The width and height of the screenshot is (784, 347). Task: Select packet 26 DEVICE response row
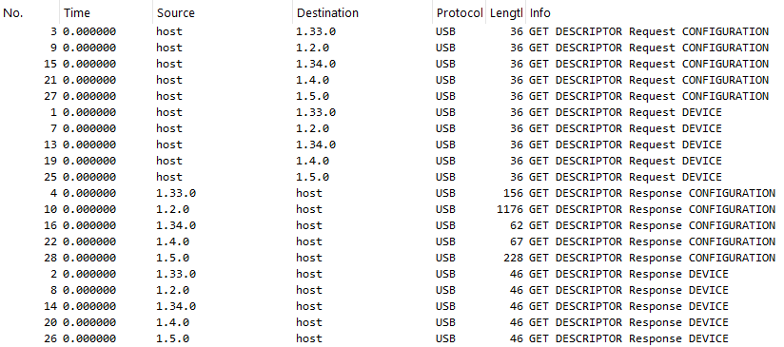[x=392, y=338]
